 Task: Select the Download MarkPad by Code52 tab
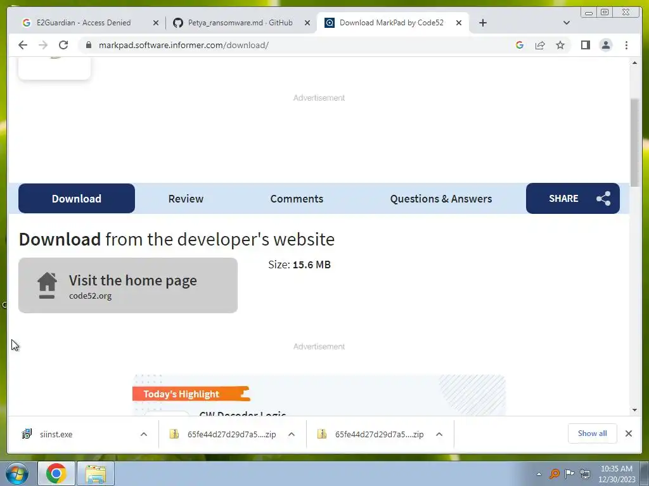pos(391,23)
